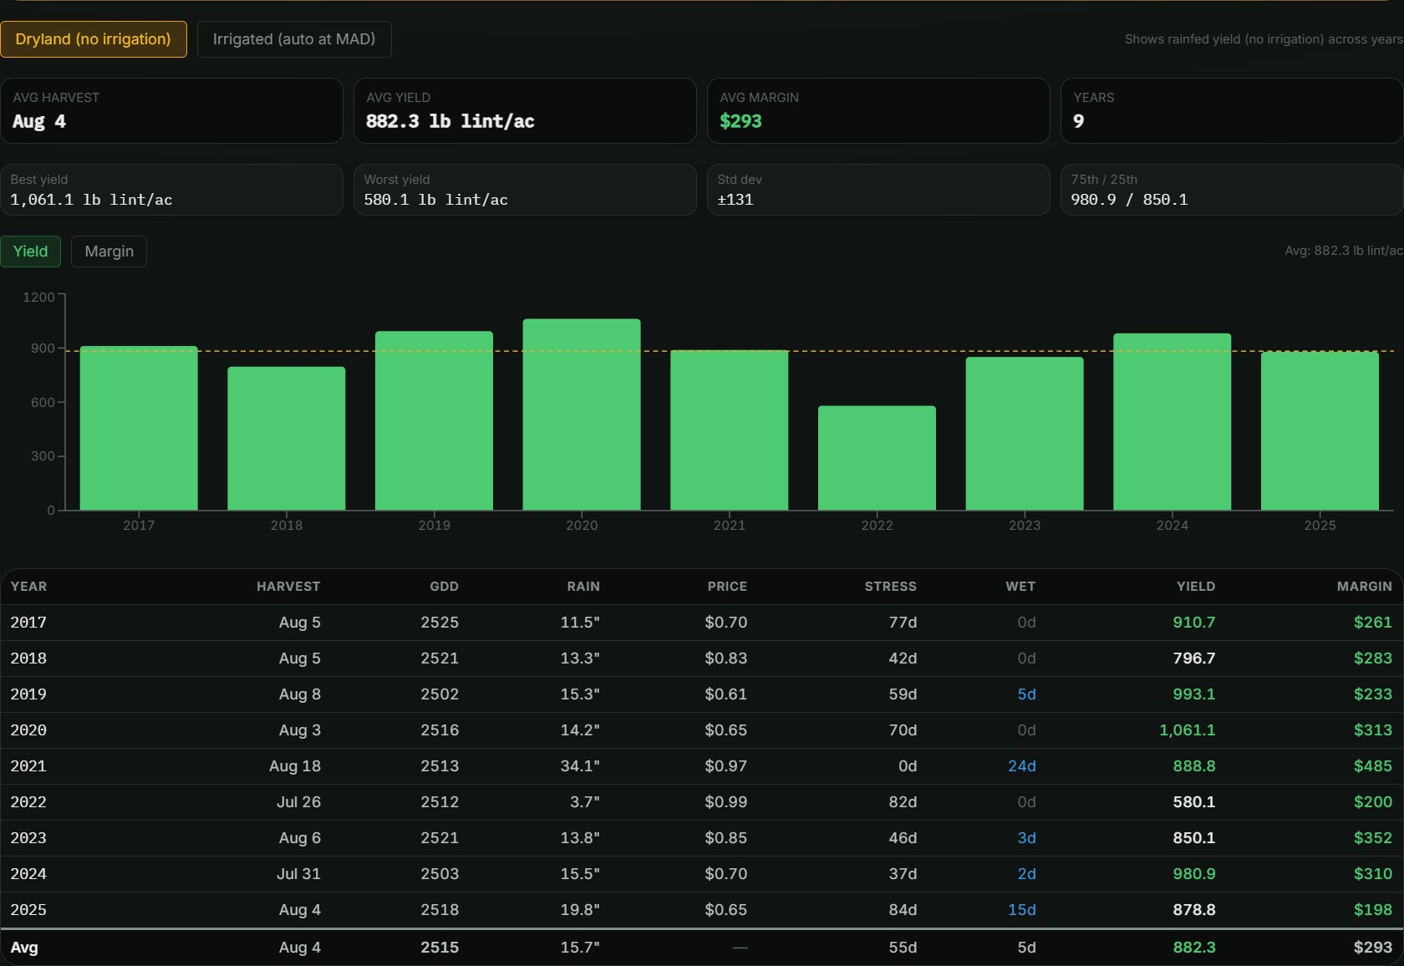Click the 2020 yield bar
The image size is (1404, 966).
coord(582,414)
